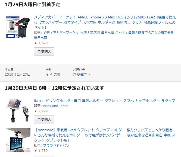Open the メディアカバーマーケット APPLE iPhone XS Max product title
Screen dimensions: 181x157
point(105,22)
